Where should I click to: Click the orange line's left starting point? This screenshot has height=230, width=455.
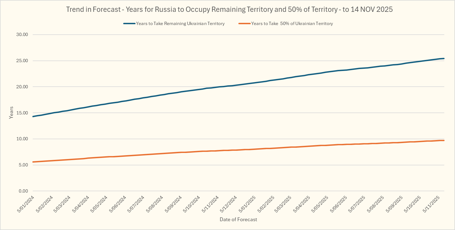pyautogui.click(x=33, y=162)
